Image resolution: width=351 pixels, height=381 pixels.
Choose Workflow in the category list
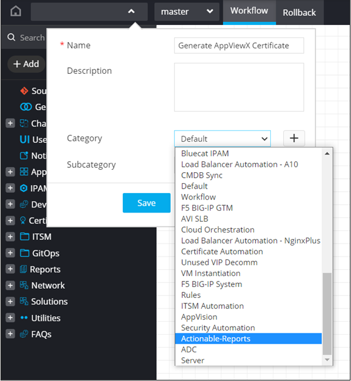click(x=248, y=197)
